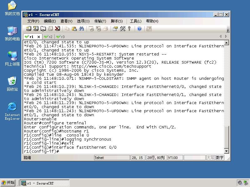Image resolution: width=250 pixels, height=187 pixels.
Task: Close the r1 tab with X
Action: point(38,37)
